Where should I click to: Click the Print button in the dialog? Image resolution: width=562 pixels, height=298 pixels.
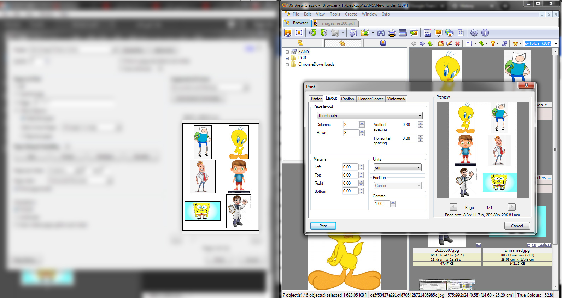point(323,226)
